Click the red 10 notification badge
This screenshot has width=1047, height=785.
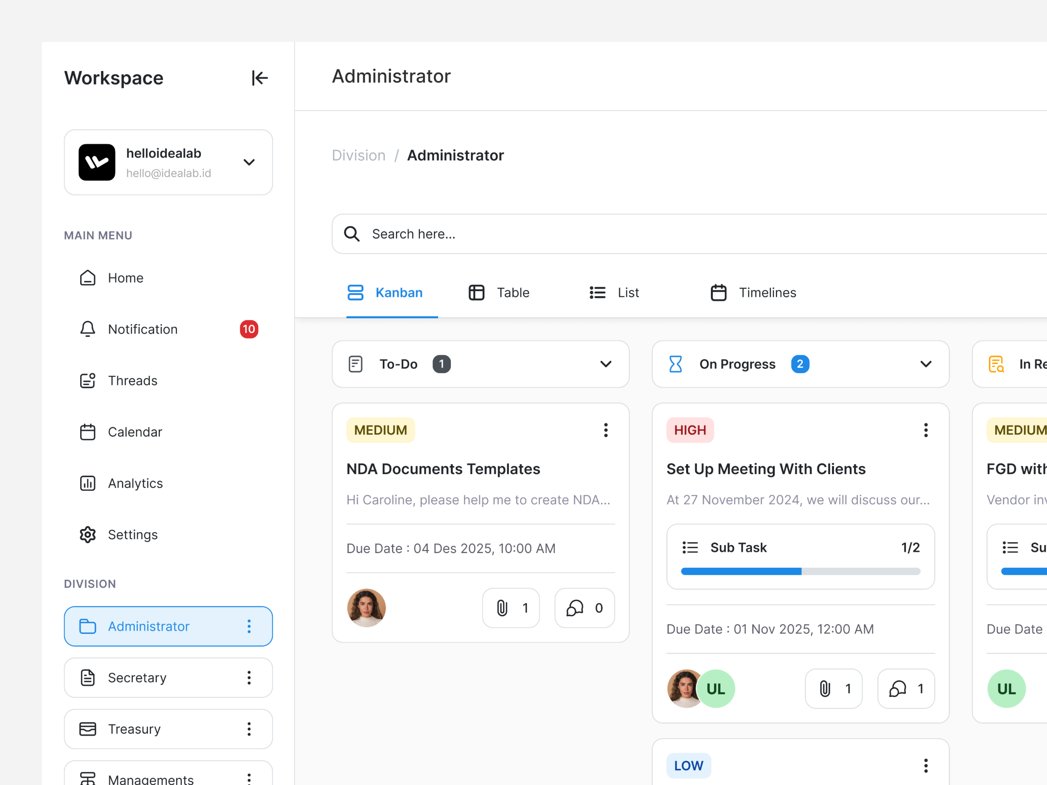[249, 329]
